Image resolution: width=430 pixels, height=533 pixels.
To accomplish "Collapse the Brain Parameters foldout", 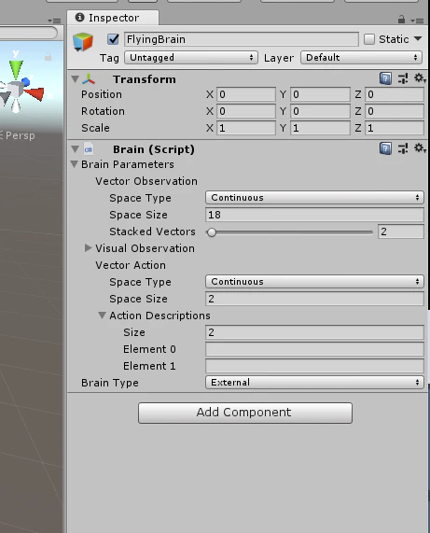I will pos(74,164).
